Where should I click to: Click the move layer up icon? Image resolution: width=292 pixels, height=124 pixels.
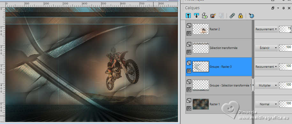[x=188, y=16]
